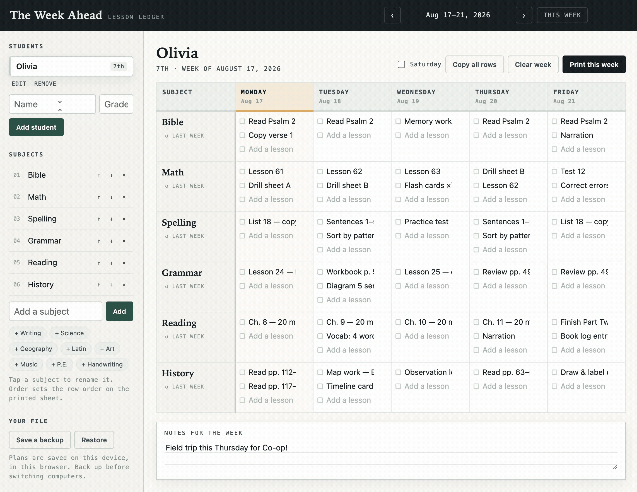The height and width of the screenshot is (492, 637).
Task: Print this week's plan
Action: click(594, 64)
